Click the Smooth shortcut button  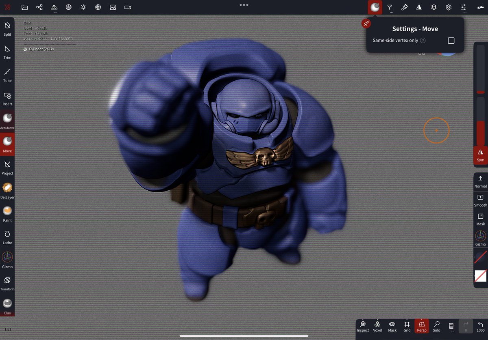pos(481,200)
